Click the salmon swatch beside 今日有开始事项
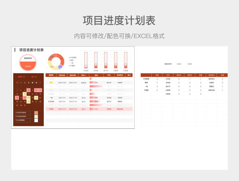The height and width of the screenshot is (181, 239). [x=36, y=113]
